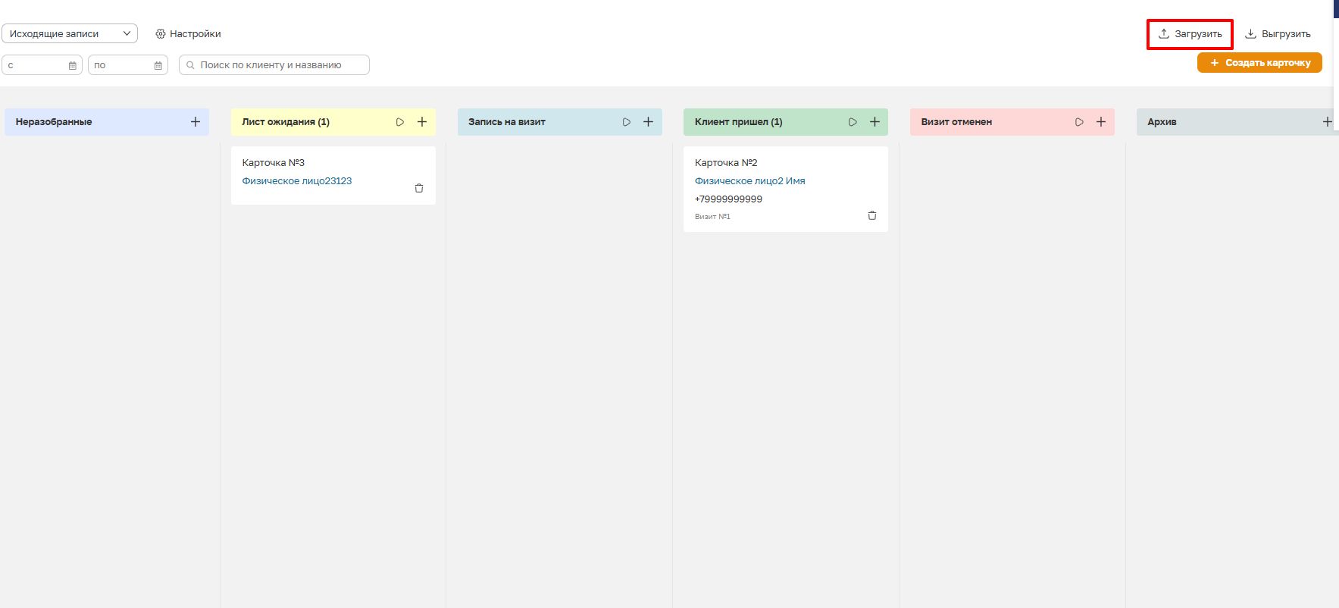Click play icon in Запись на визит header
This screenshot has width=1339, height=608.
click(x=627, y=122)
